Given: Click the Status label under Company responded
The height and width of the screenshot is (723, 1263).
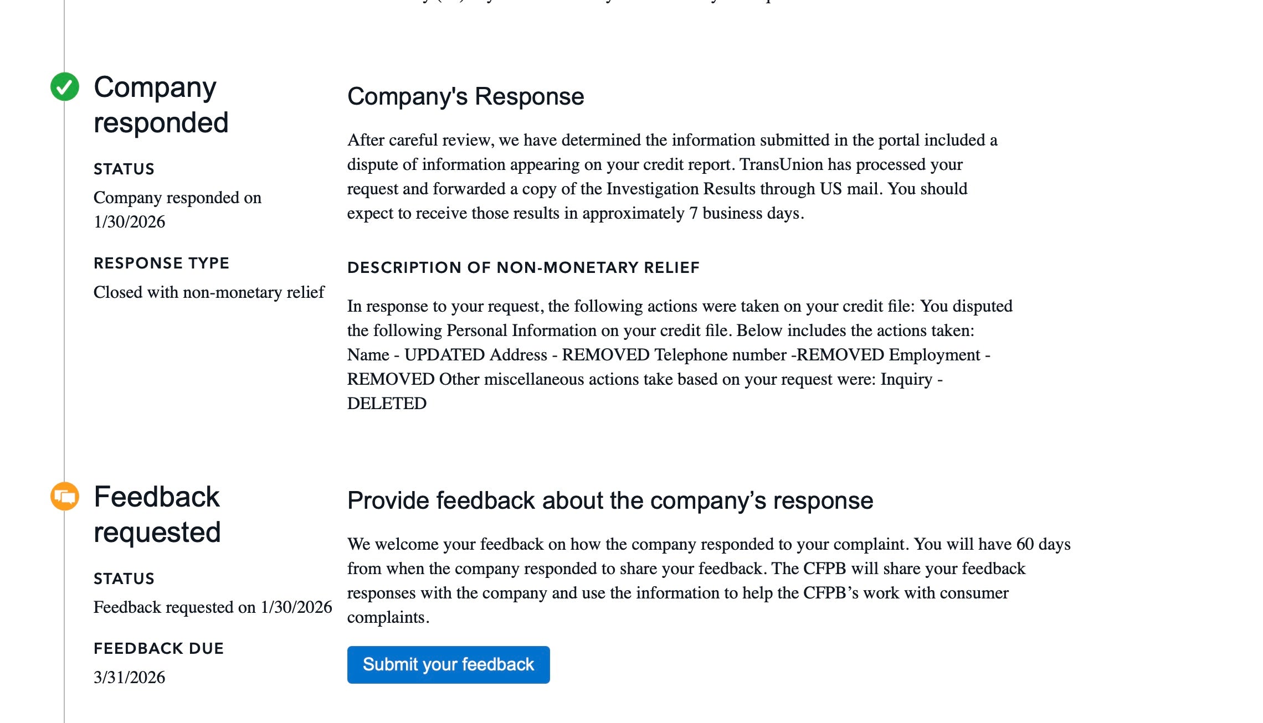Looking at the screenshot, I should pos(124,169).
